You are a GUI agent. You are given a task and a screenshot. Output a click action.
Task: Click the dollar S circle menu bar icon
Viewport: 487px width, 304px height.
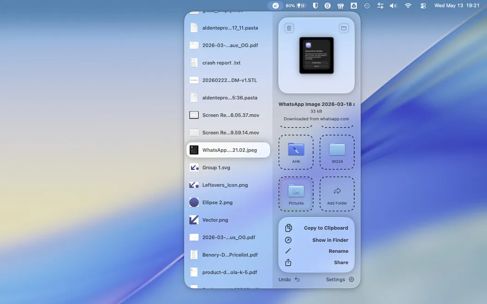(x=327, y=6)
